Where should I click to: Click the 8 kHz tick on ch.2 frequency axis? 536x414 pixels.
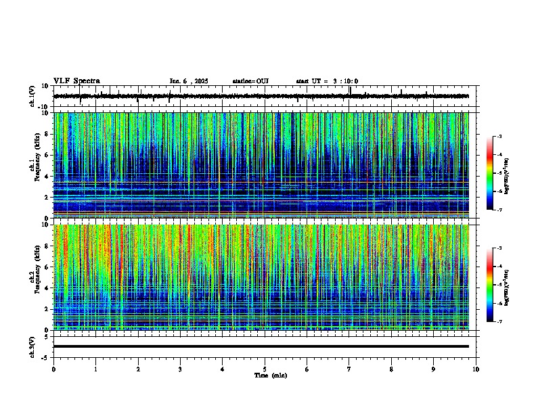point(47,246)
